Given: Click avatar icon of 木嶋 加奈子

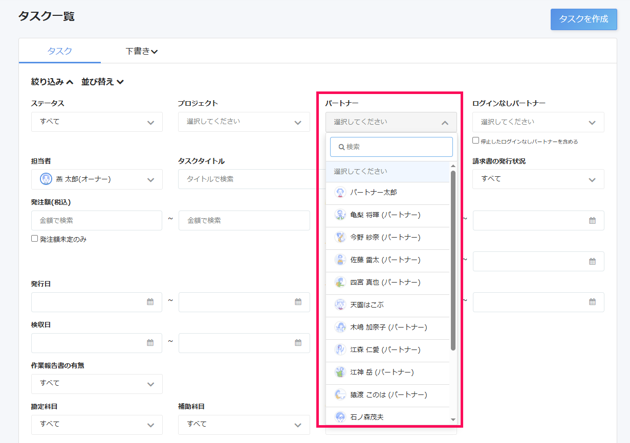Looking at the screenshot, I should coord(340,328).
